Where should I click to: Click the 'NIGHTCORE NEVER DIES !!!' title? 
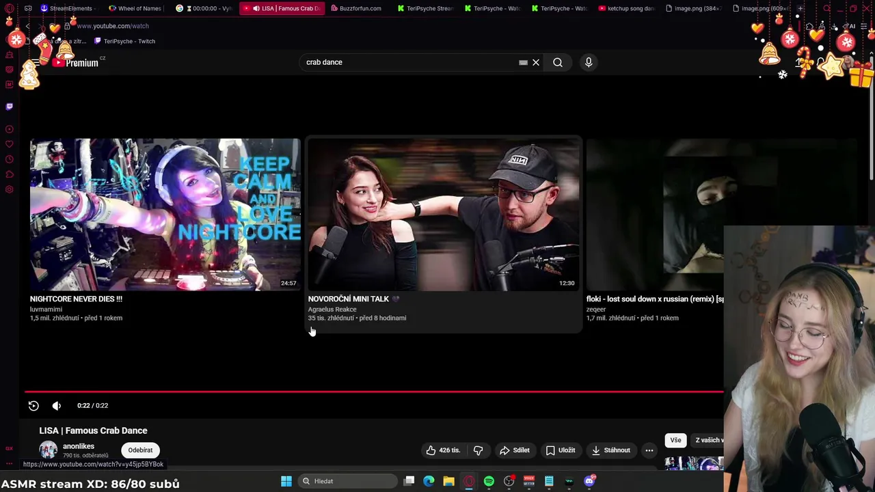76,299
